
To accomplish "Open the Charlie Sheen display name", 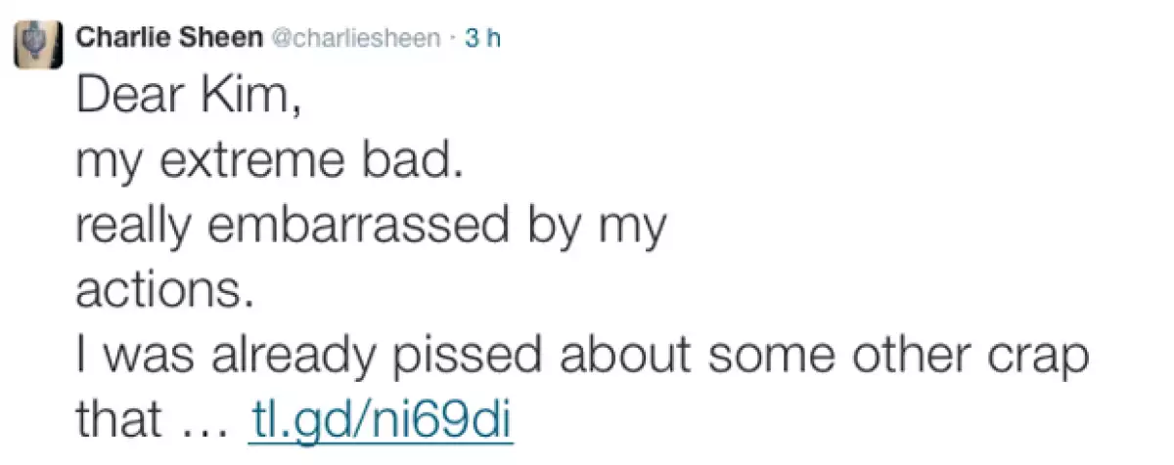I will click(169, 38).
